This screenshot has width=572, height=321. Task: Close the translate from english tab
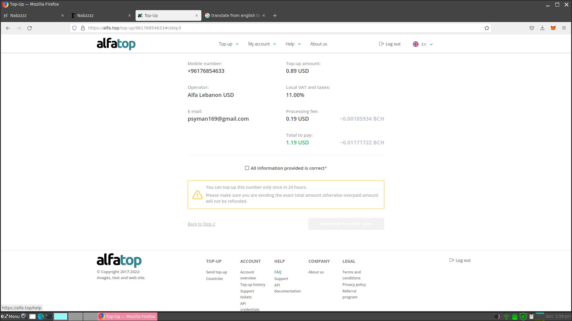tap(264, 15)
